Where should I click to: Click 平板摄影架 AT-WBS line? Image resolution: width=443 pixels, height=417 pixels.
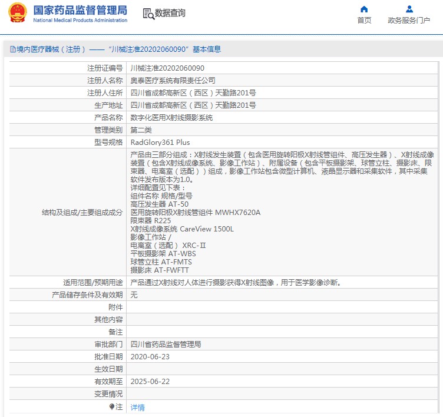[163, 254]
